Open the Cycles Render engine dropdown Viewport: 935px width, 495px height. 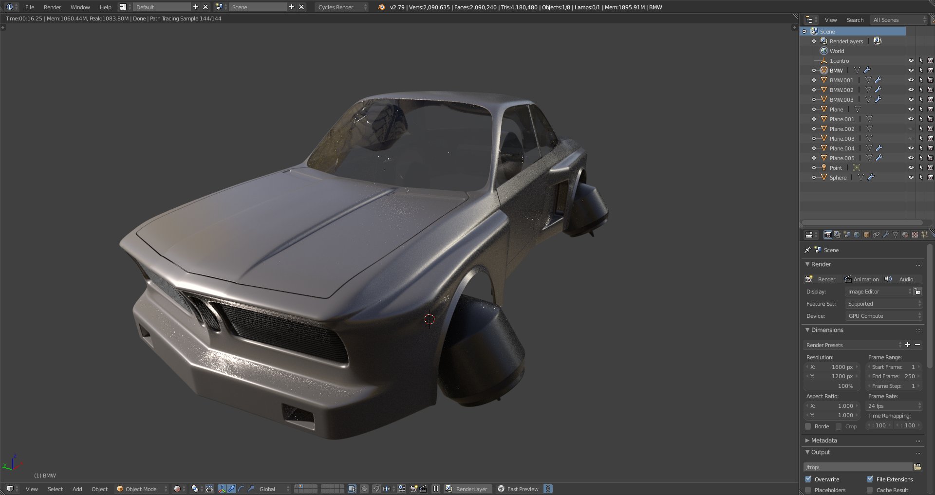pyautogui.click(x=342, y=7)
